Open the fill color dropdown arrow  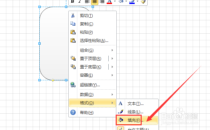click(126, 1)
